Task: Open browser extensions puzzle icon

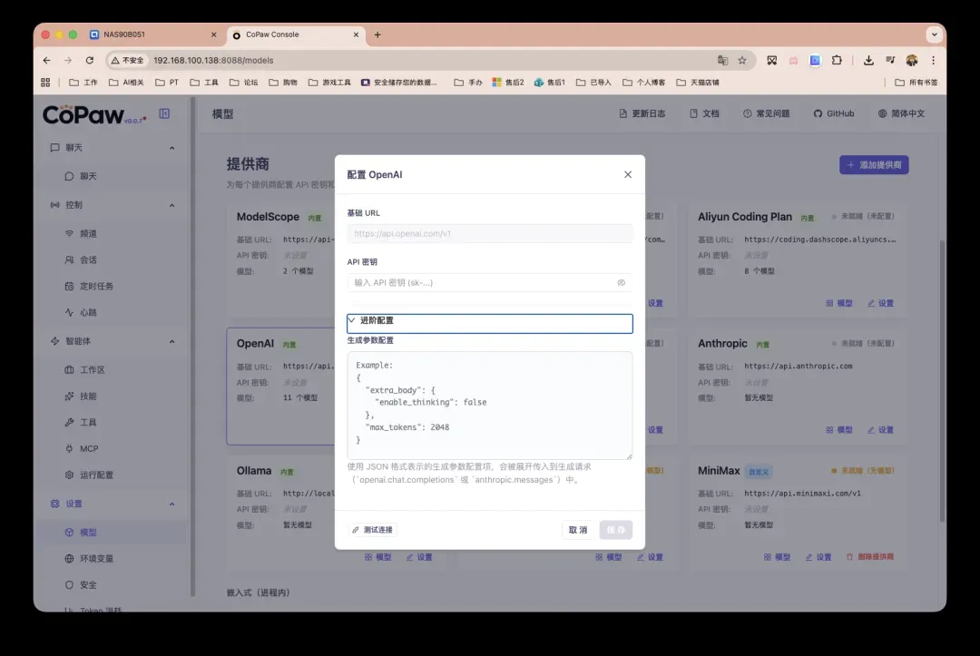Action: (837, 60)
